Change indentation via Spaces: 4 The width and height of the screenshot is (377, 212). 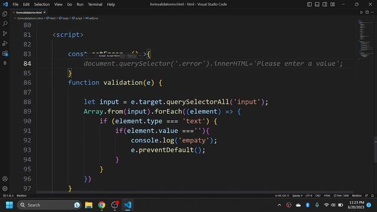click(x=297, y=196)
